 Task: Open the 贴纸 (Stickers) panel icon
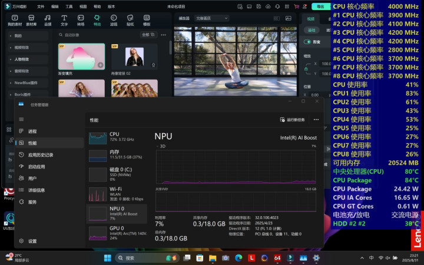tap(130, 21)
